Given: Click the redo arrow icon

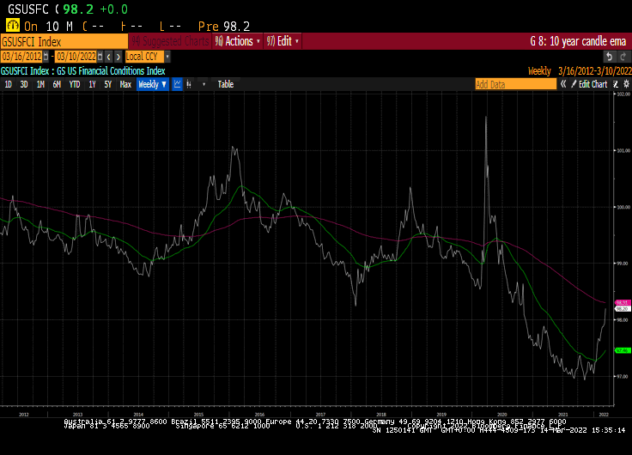Looking at the screenshot, I should (x=622, y=57).
